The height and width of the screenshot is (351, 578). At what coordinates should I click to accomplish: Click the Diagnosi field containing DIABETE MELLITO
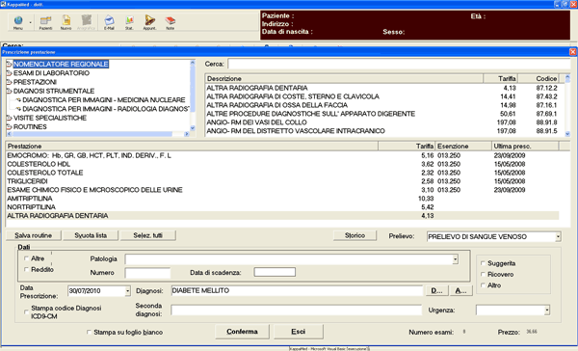point(297,291)
